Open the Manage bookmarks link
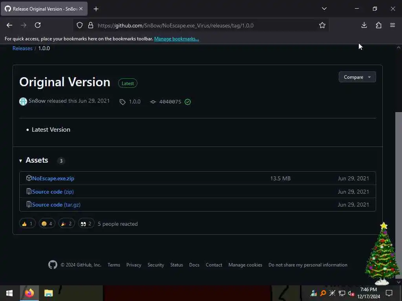The height and width of the screenshot is (301, 402). 177,39
